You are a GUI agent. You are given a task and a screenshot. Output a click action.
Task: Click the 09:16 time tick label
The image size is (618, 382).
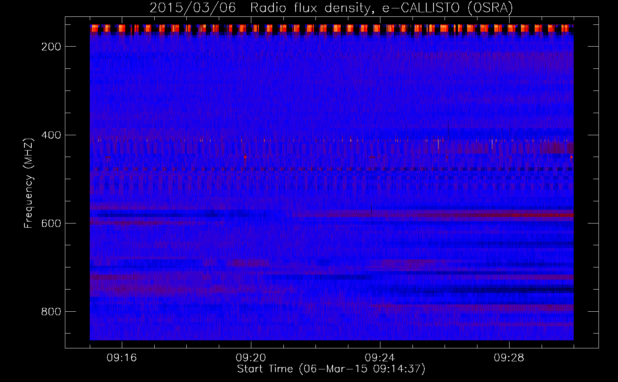pos(122,358)
